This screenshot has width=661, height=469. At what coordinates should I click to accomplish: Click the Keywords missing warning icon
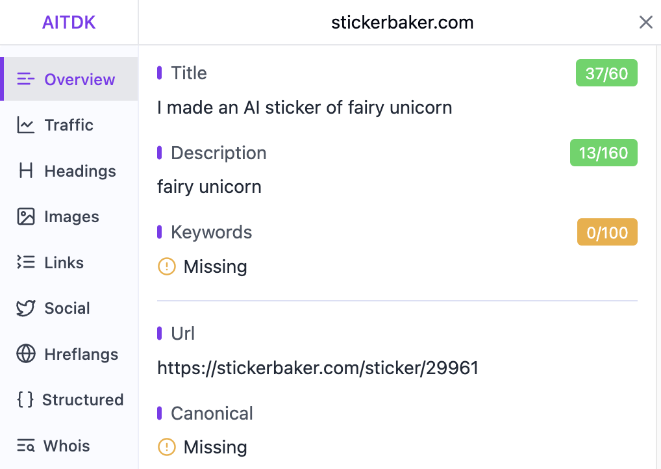167,266
